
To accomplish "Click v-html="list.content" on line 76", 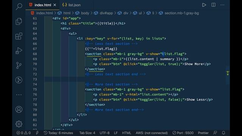I will (x=147, y=94).
